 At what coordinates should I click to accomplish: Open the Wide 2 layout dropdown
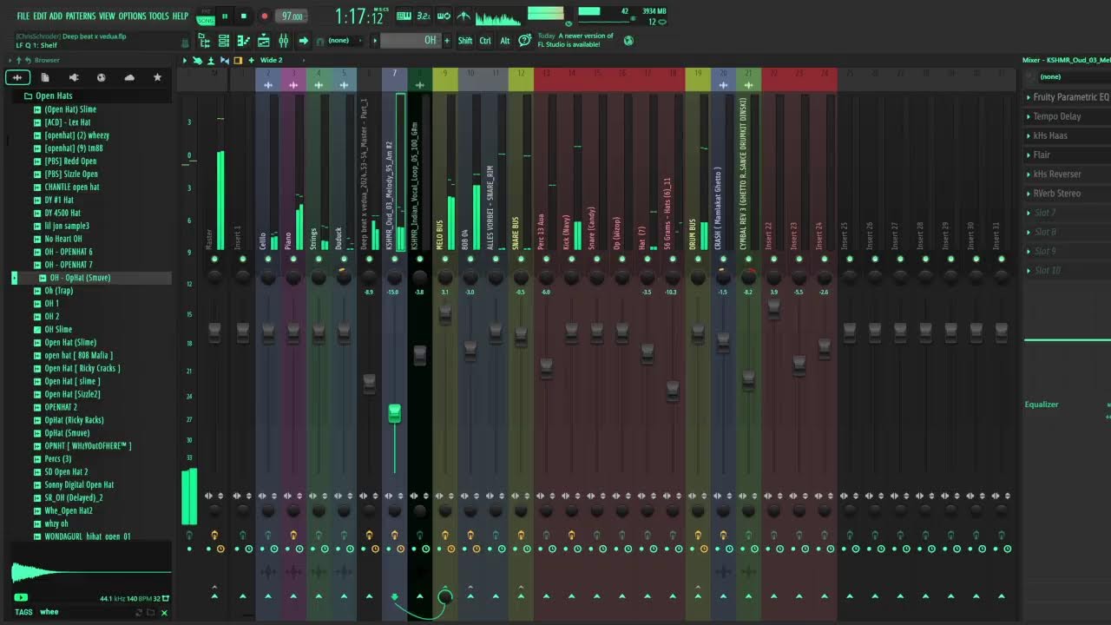click(271, 61)
